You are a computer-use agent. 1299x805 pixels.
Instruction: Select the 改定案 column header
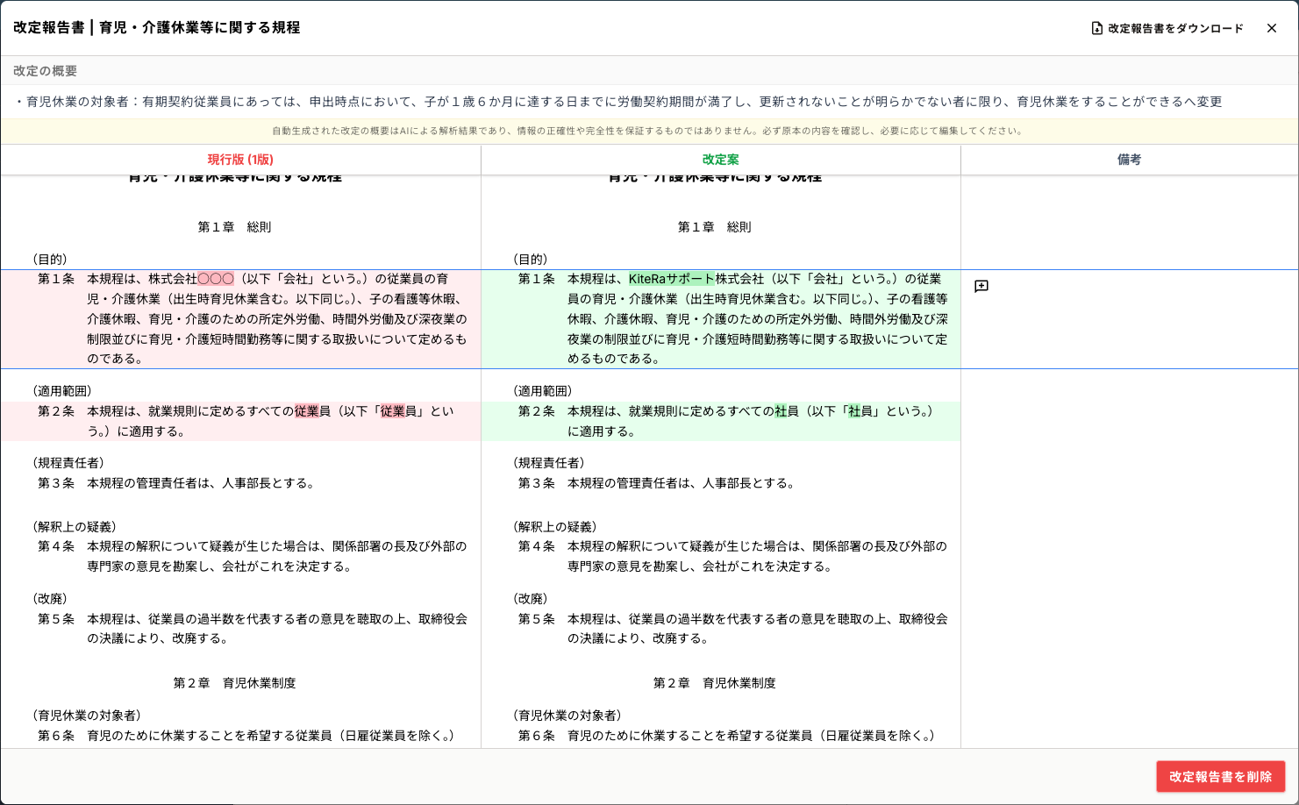[720, 160]
